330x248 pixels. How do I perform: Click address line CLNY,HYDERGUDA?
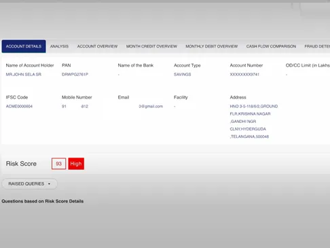(248, 129)
